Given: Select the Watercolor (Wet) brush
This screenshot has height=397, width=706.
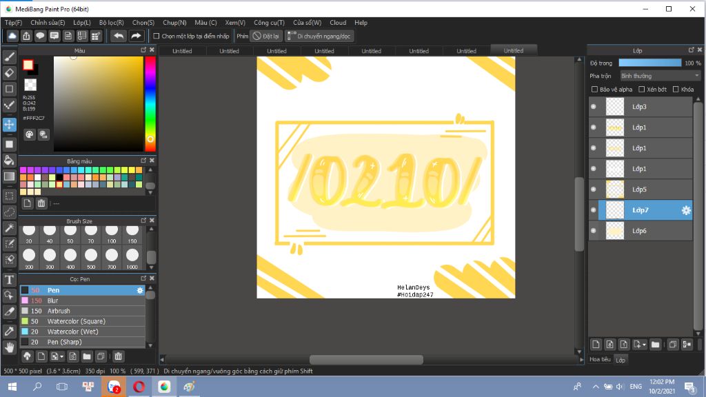Looking at the screenshot, I should (x=83, y=332).
